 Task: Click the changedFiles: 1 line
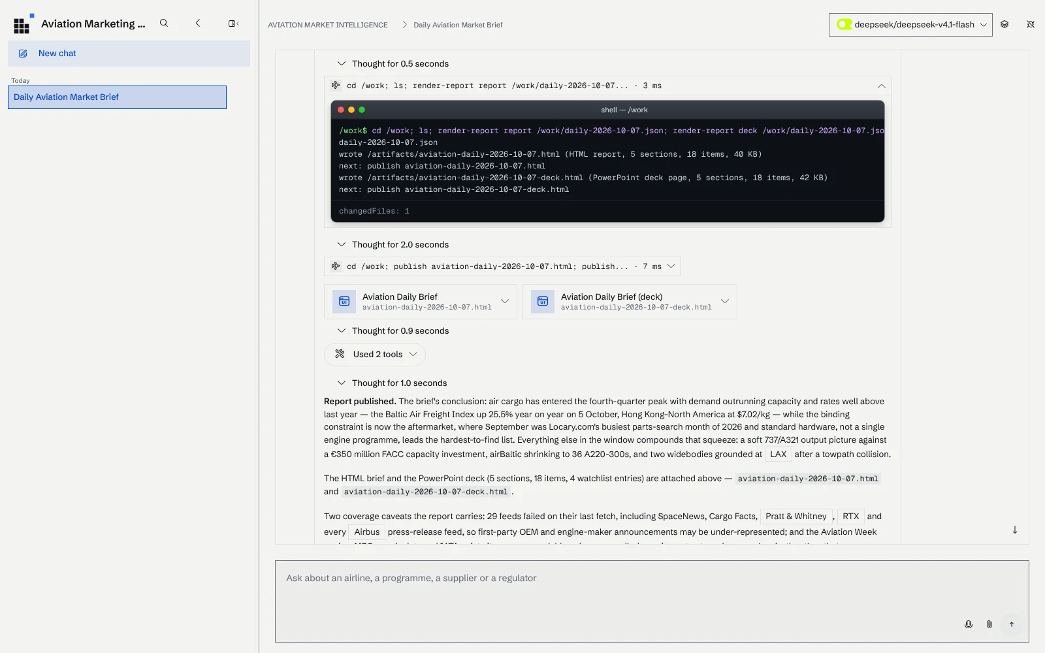point(374,212)
